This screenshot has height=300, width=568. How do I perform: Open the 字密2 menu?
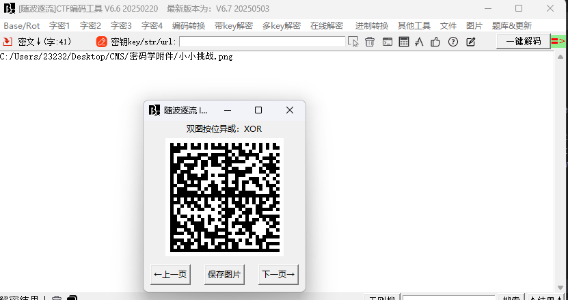point(90,26)
